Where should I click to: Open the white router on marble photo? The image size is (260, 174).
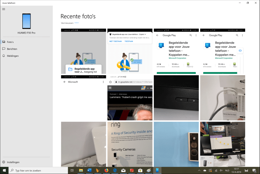point(84,144)
